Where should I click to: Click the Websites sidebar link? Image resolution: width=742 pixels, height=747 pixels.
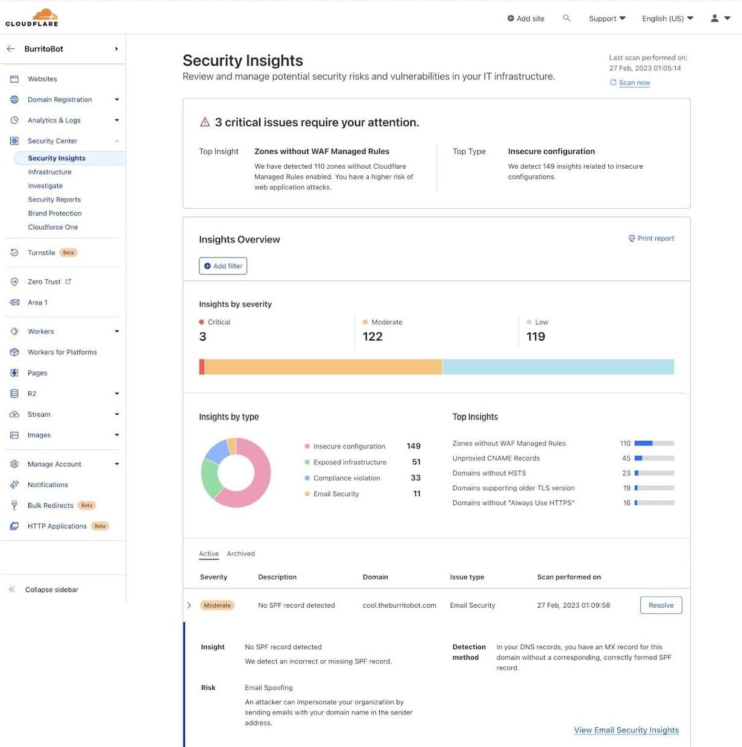click(x=42, y=79)
